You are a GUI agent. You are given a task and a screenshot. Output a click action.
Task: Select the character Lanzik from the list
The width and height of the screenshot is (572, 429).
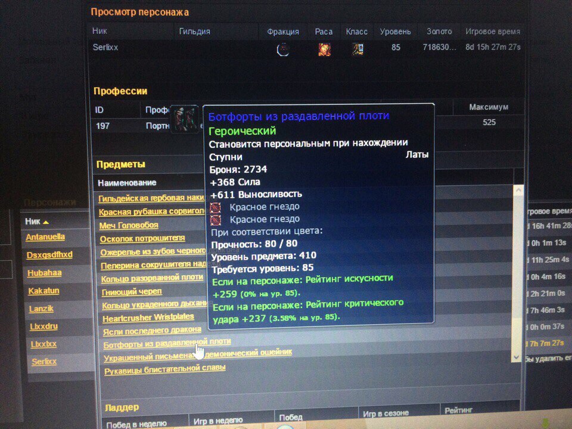click(42, 309)
